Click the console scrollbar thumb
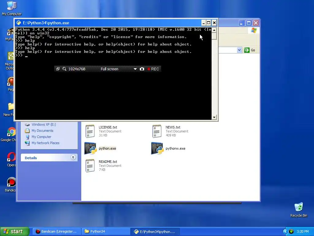This screenshot has width=314, height=236. click(x=214, y=36)
